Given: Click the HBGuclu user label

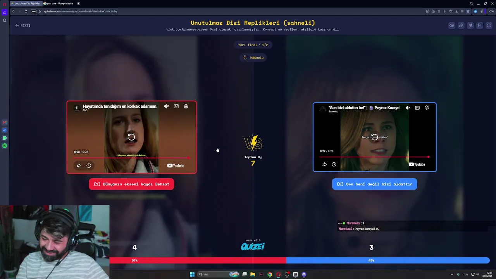Looking at the screenshot, I should [x=253, y=58].
